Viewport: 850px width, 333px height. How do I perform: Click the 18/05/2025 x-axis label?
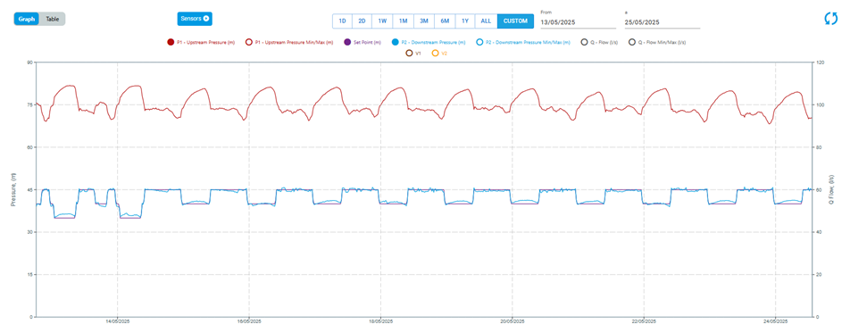pos(380,321)
